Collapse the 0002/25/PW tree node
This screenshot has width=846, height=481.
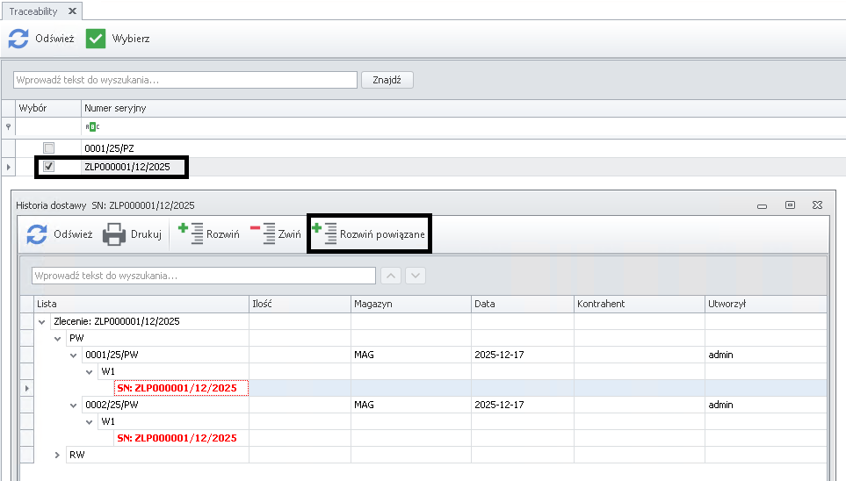74,406
